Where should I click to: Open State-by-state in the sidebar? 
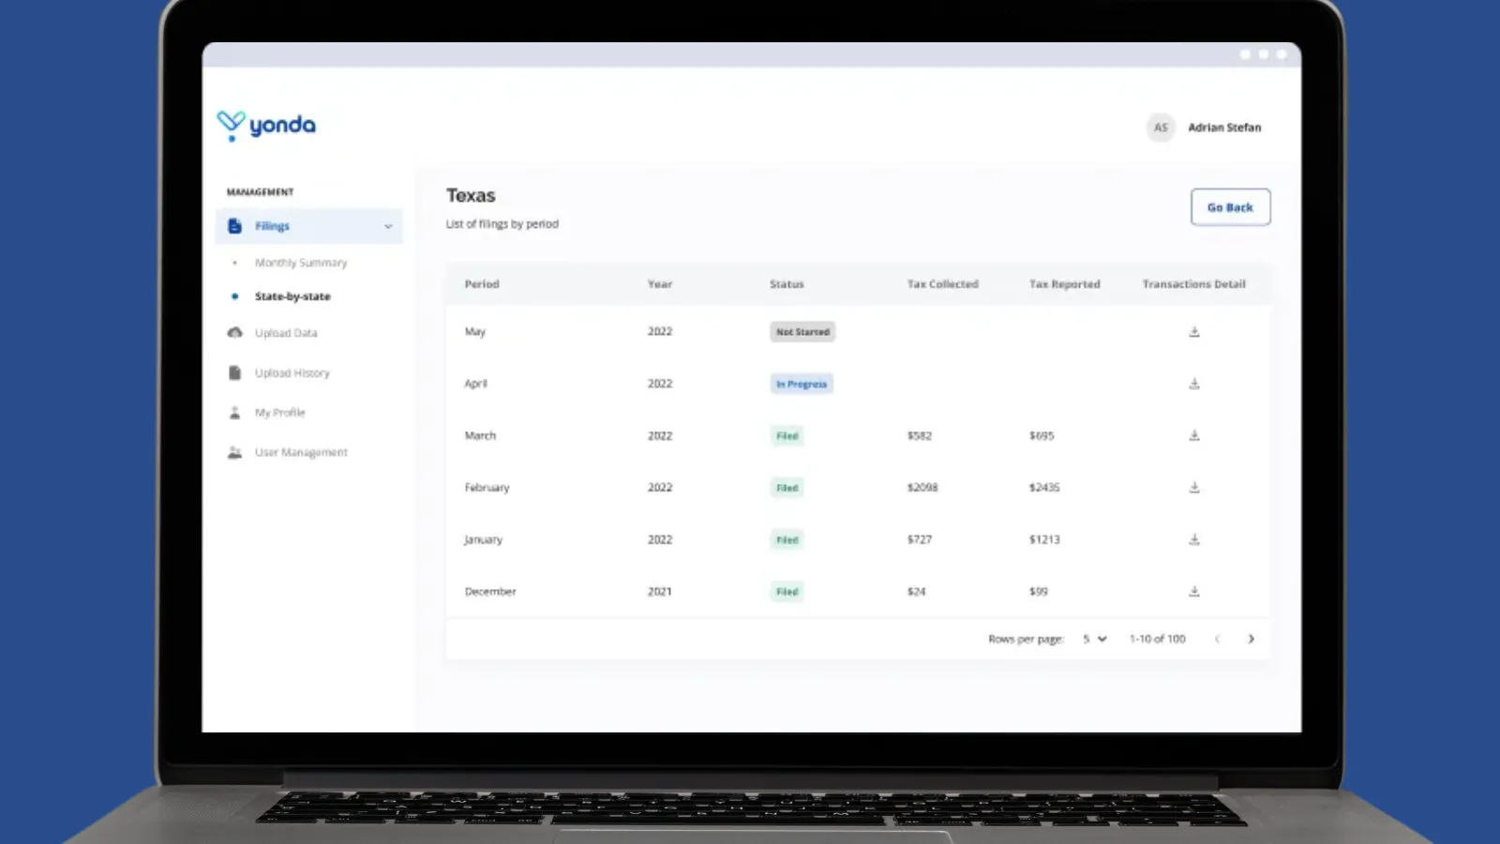292,296
